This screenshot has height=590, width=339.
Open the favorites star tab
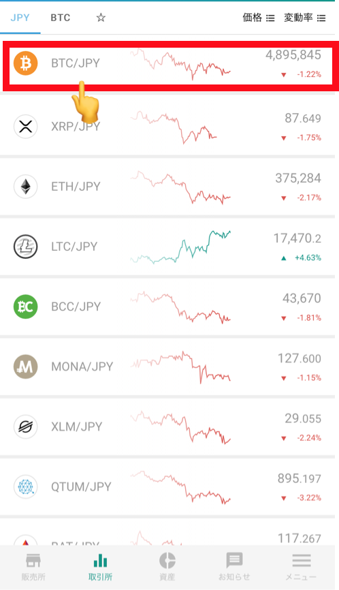point(101,17)
